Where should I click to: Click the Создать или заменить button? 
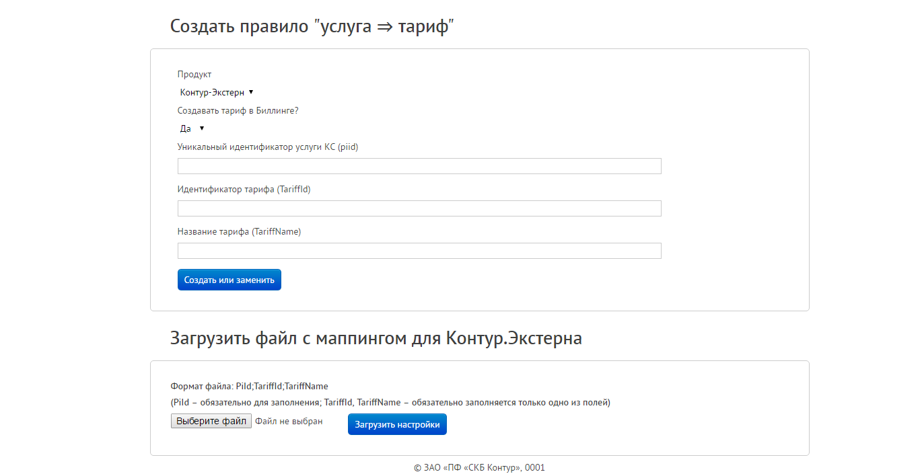tap(229, 280)
